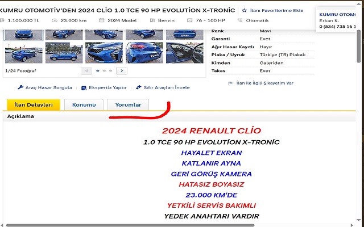Viewport: 364px width, 227px height.
Task: Click the HAYALET EKRAN text line
Action: [211, 153]
